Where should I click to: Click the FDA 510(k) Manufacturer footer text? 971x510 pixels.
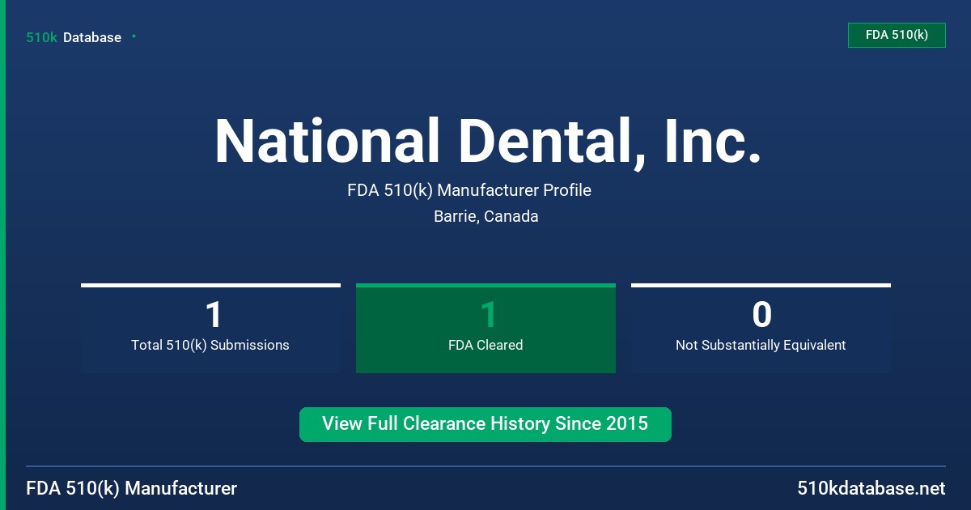click(132, 488)
